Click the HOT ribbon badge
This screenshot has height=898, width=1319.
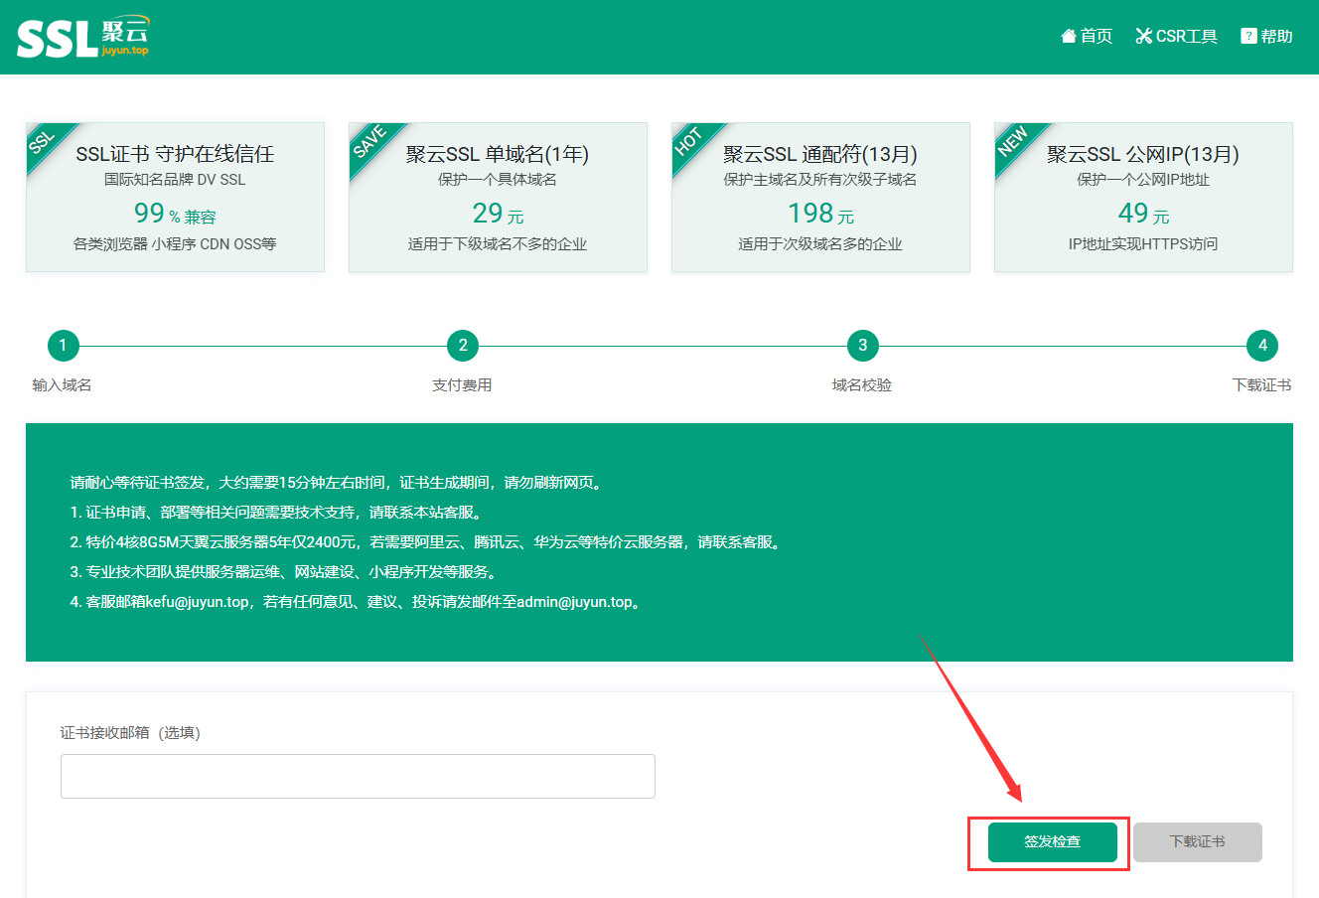point(691,142)
